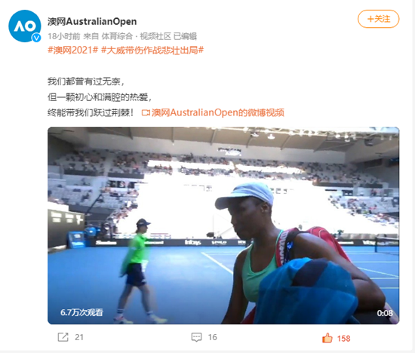The height and width of the screenshot is (353, 415).
Task: Open 澳网AustralianOpen的微博视频 link
Action: pos(218,113)
